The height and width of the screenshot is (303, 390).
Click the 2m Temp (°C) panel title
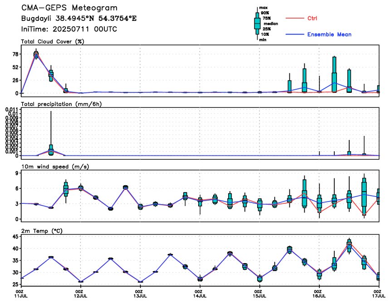coord(42,231)
